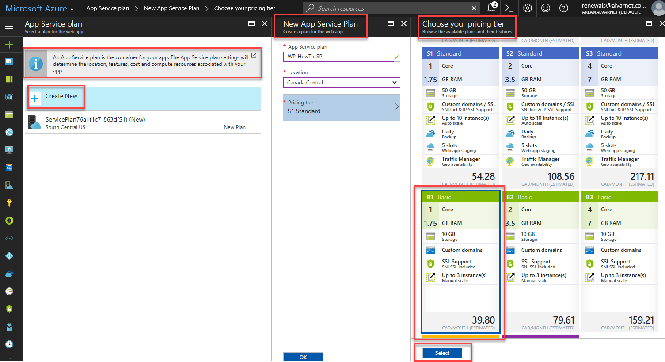The width and height of the screenshot is (665, 362).
Task: Click the 54.28 price on S1 card
Action: tap(483, 176)
